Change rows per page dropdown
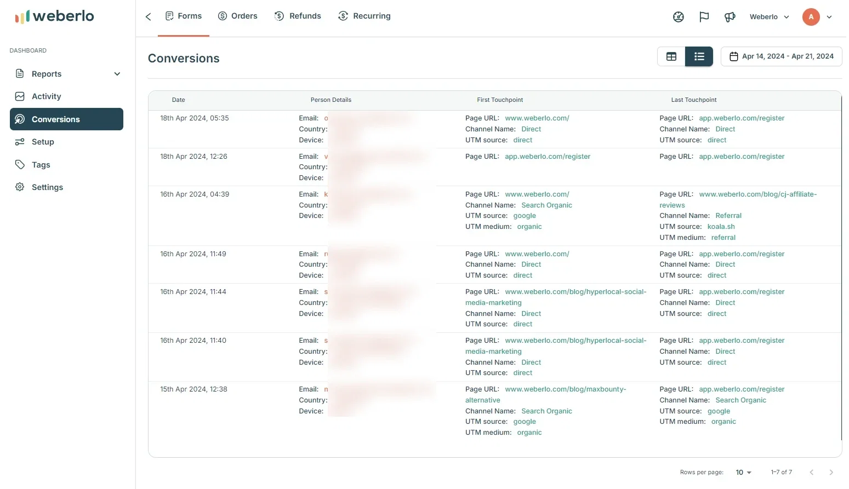This screenshot has width=849, height=489. coord(743,473)
